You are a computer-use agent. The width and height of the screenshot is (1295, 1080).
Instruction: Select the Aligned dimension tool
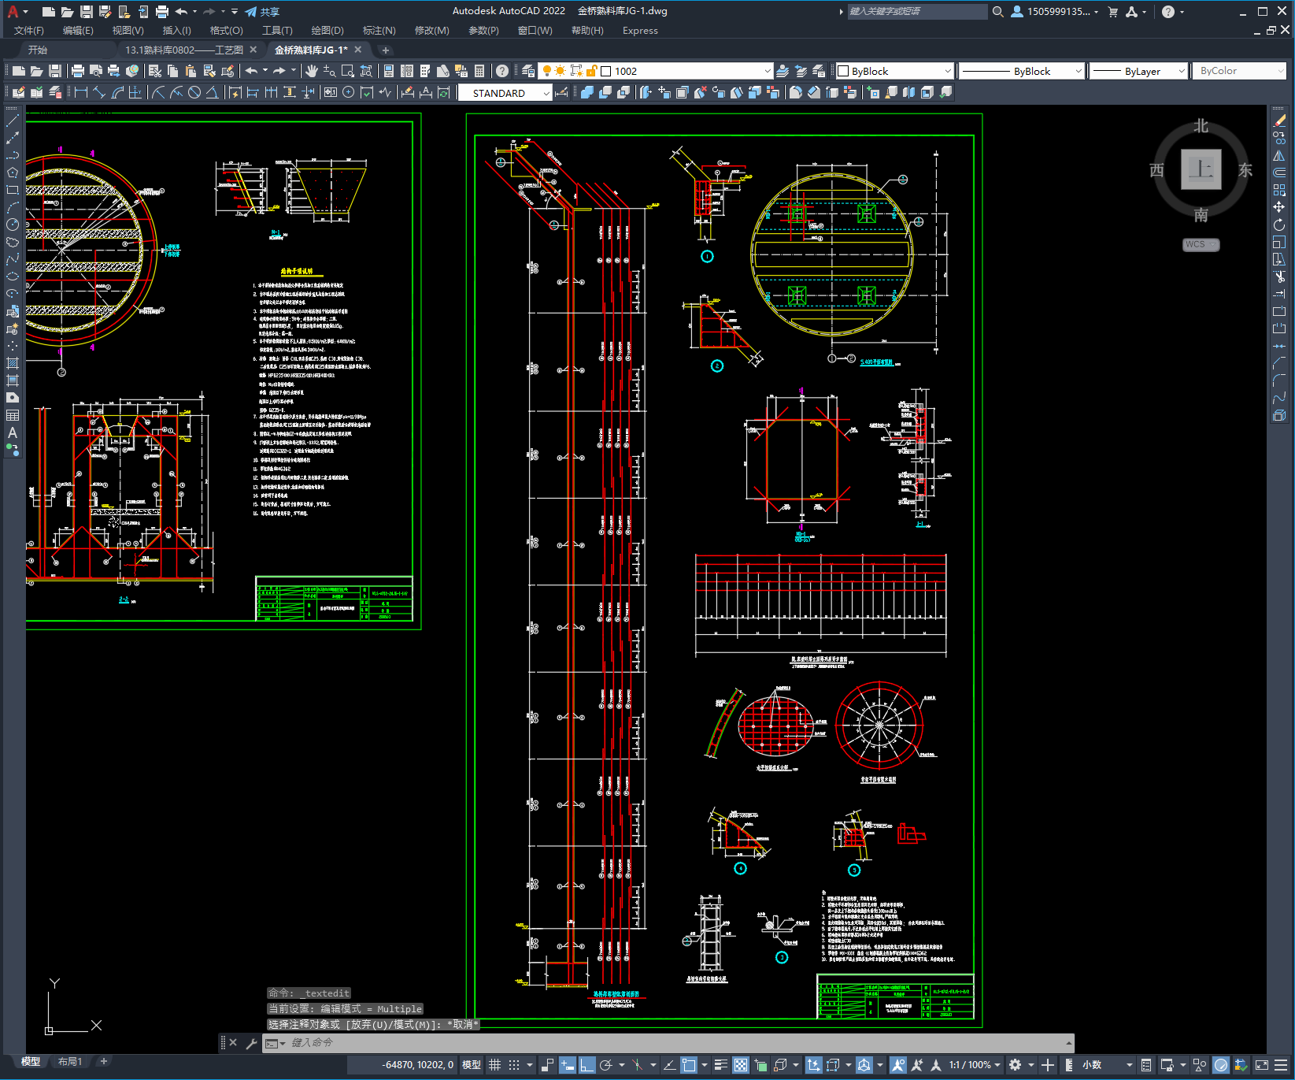[98, 92]
